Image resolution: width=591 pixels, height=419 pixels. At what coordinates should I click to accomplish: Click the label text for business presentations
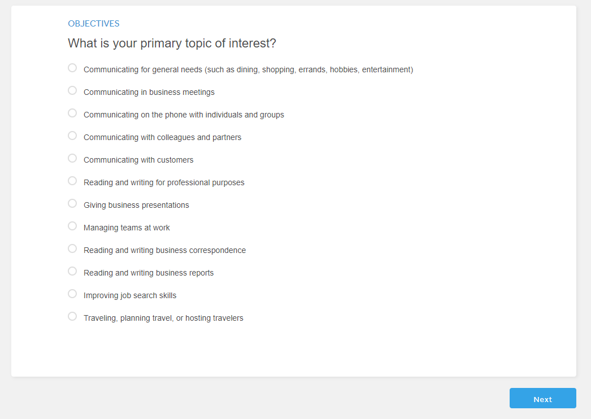point(136,205)
